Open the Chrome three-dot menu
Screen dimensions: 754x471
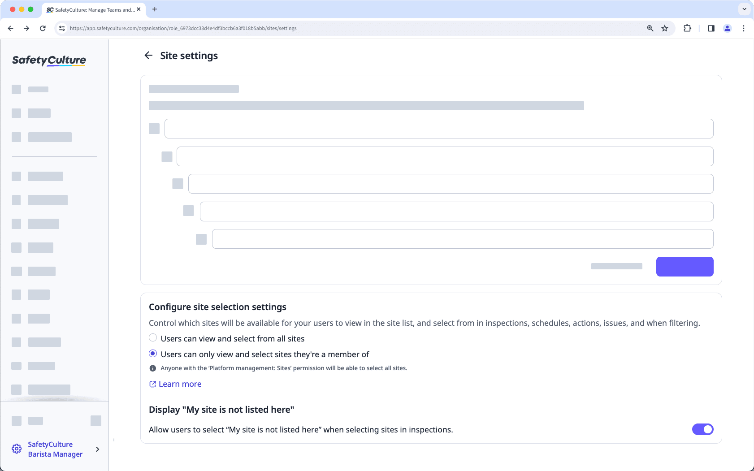tap(744, 28)
